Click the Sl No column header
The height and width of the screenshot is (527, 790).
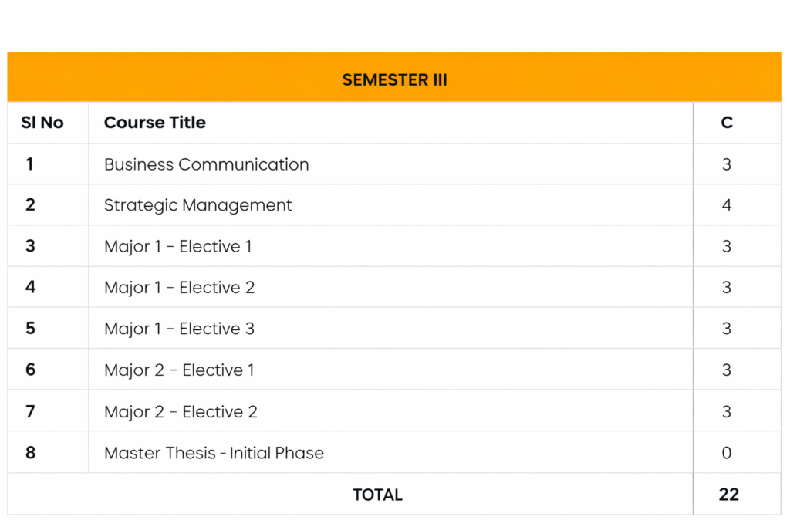pos(42,123)
